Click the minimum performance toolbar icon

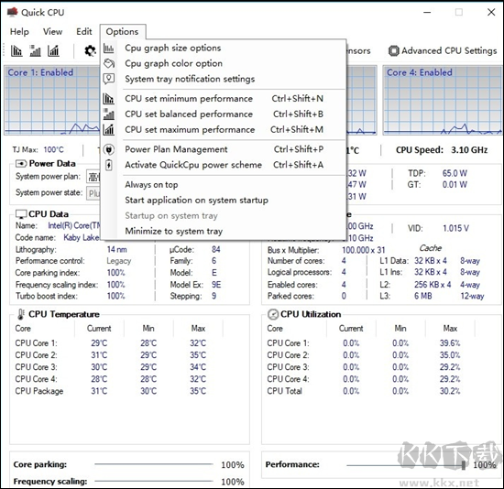tap(16, 50)
